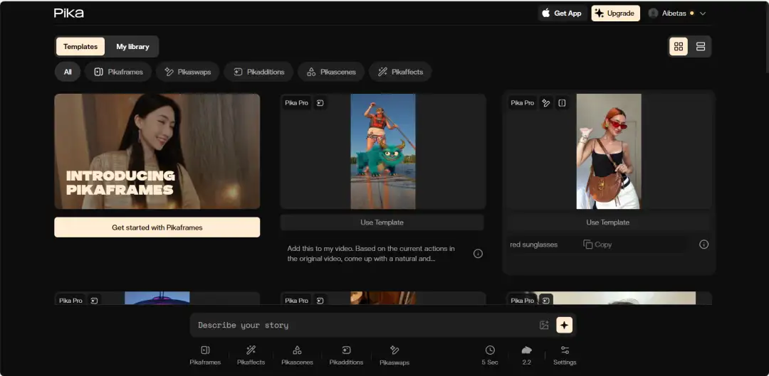Screen dimensions: 769x376
Task: Click Use Template under red sunglasses video
Action: [607, 222]
